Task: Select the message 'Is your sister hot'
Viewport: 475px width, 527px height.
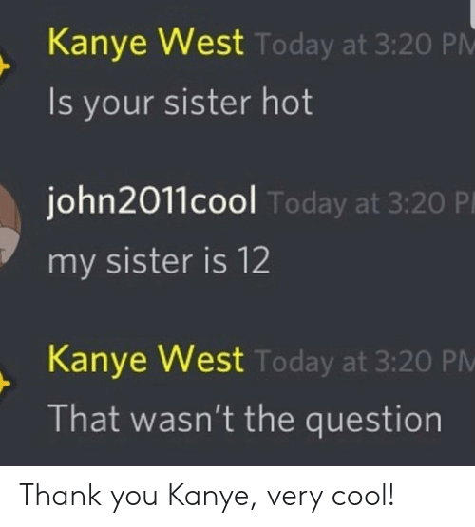Action: click(x=180, y=102)
